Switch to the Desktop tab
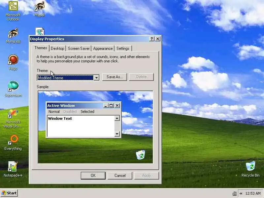Screen dimensions: 264x198 57,49
